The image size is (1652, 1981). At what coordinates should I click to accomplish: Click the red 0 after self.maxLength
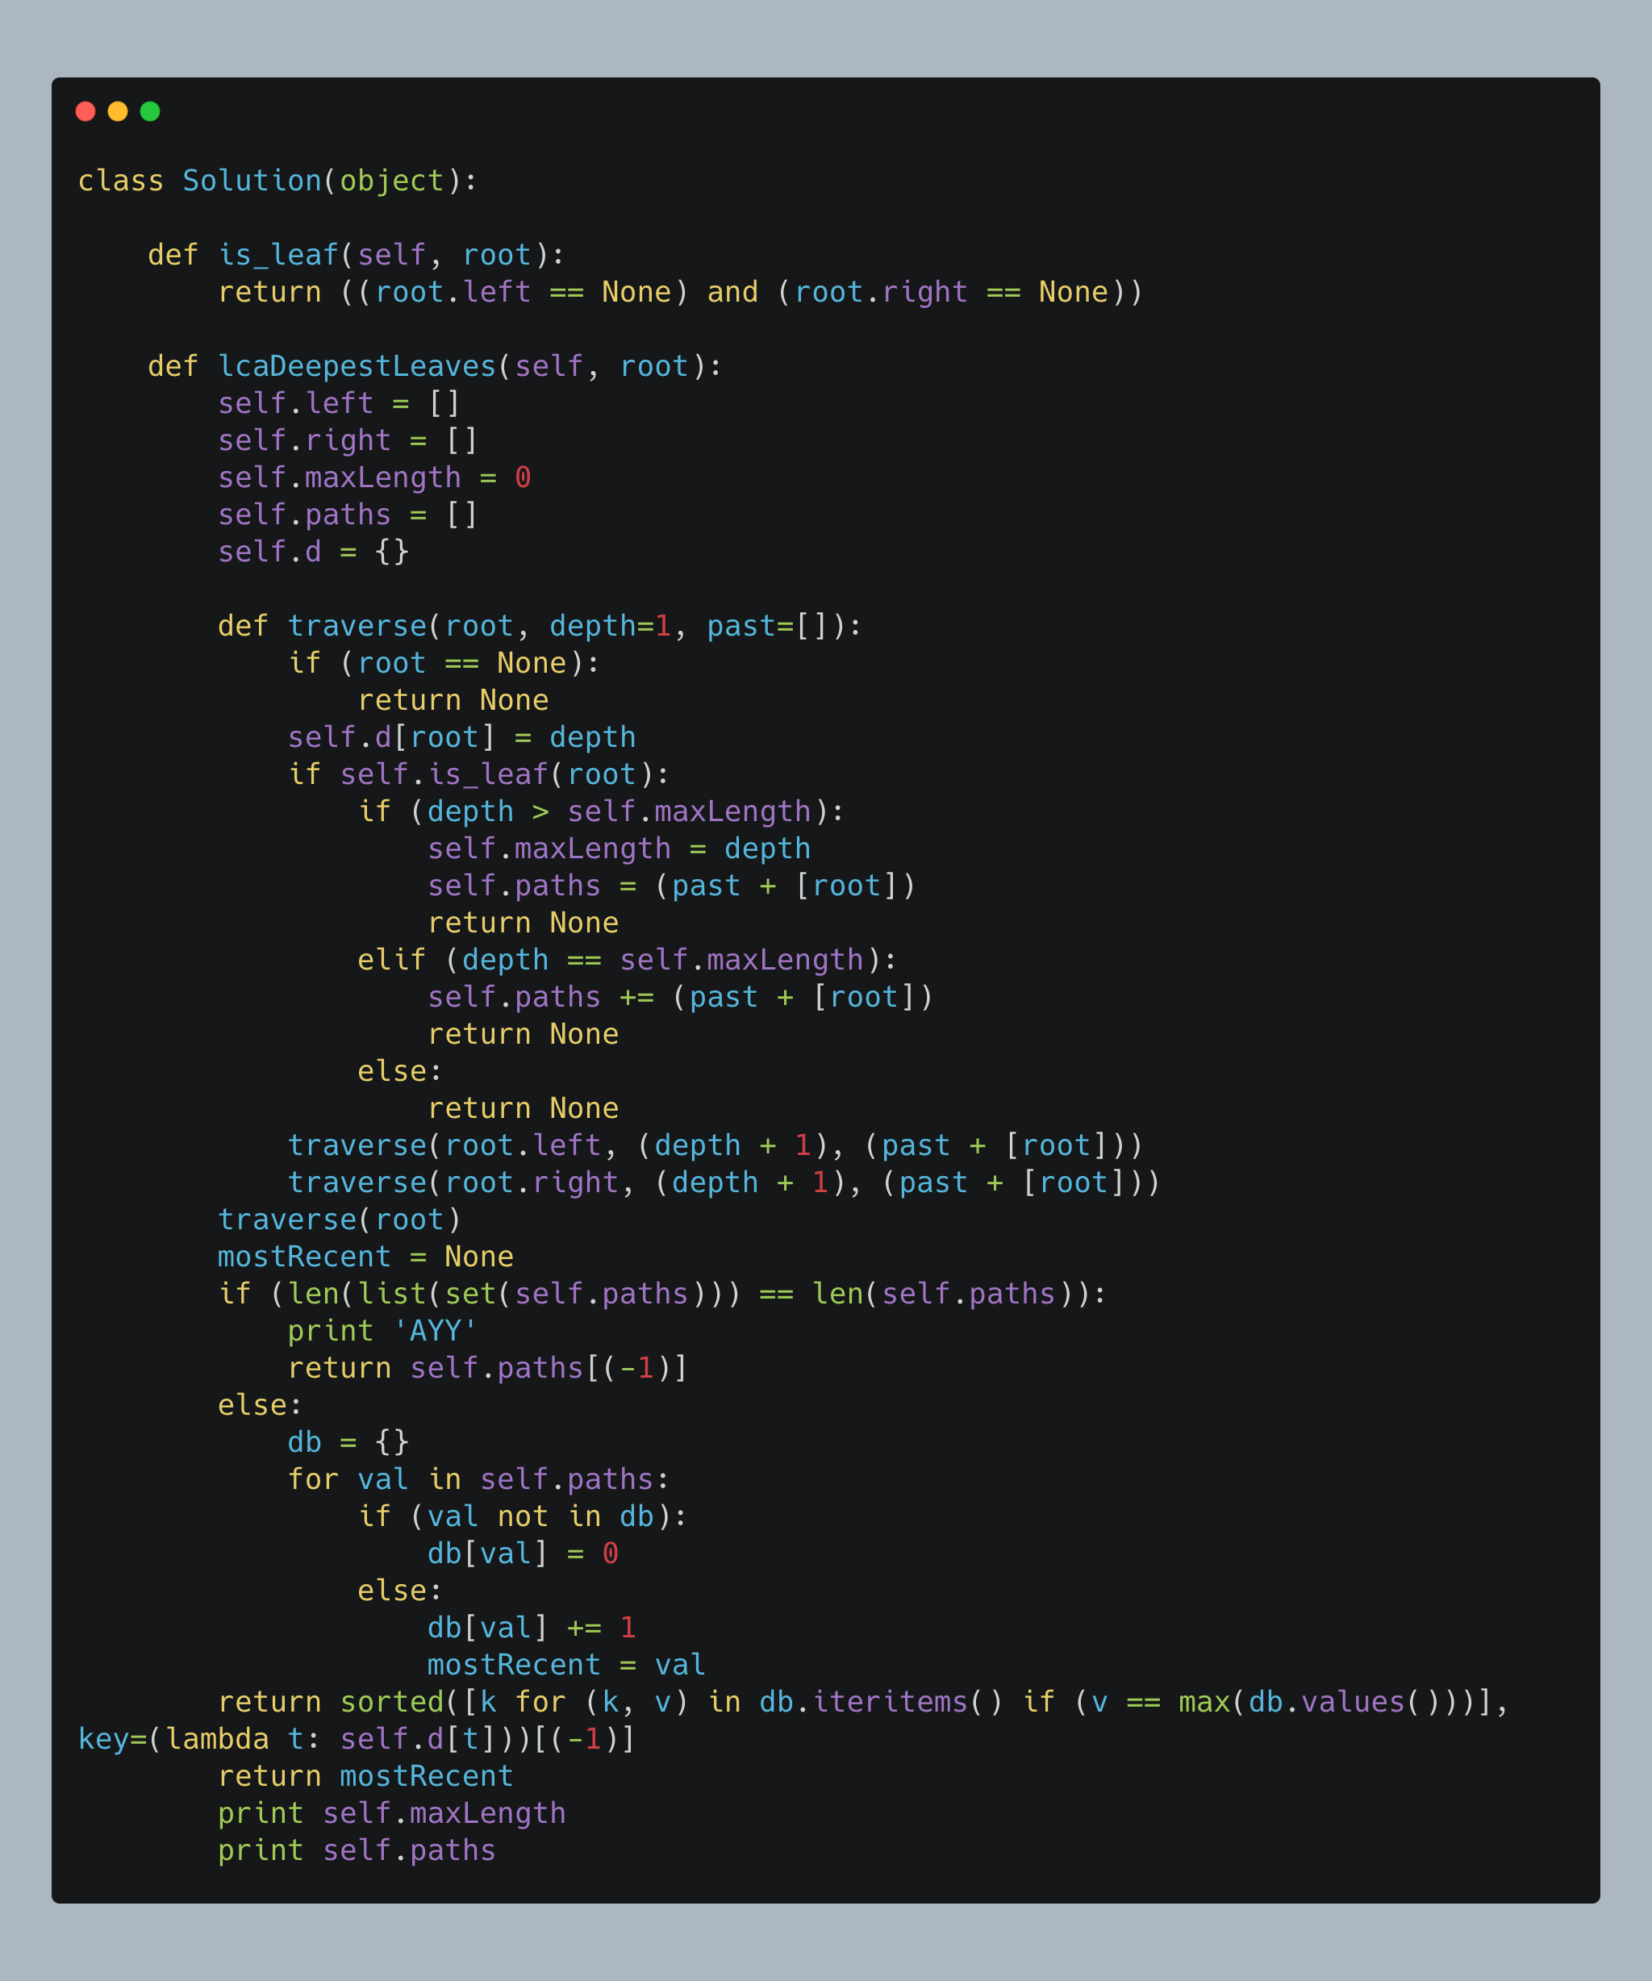tap(523, 478)
